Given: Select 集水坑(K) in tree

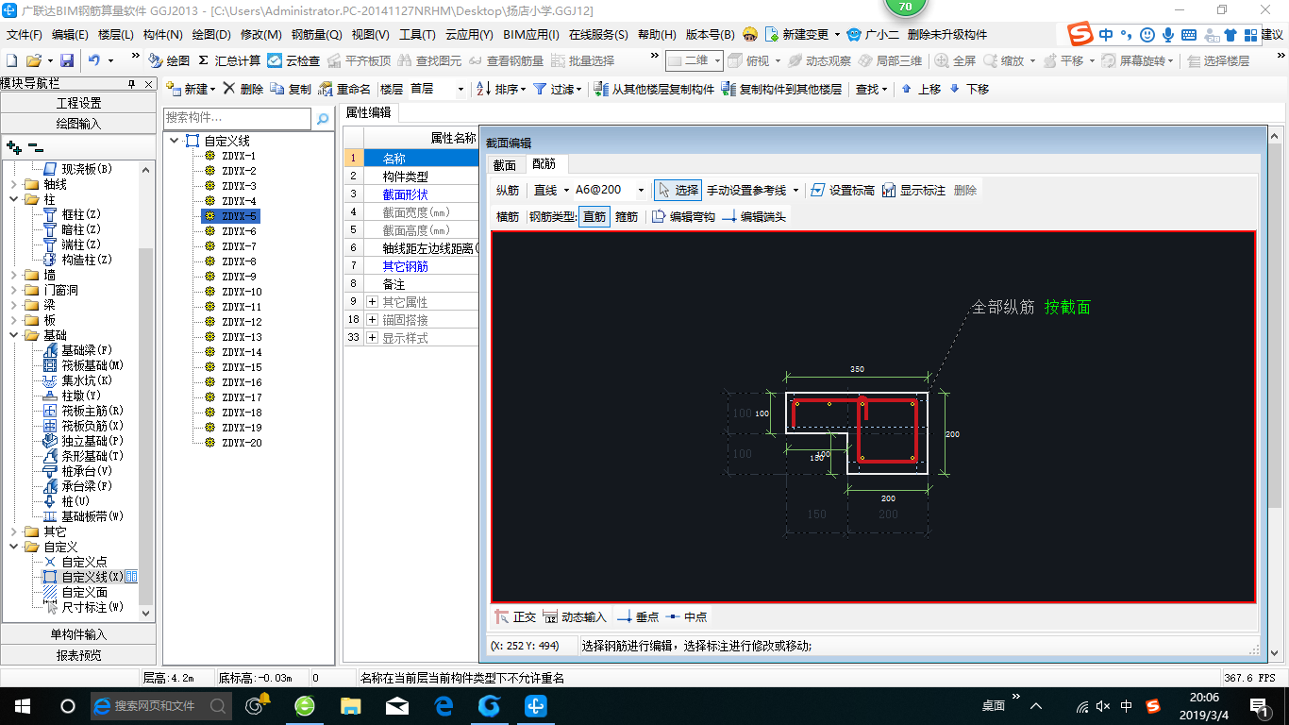Looking at the screenshot, I should [87, 380].
